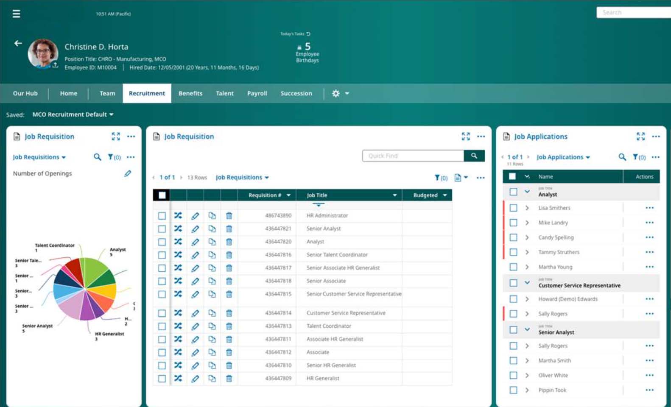Screen dimensions: 671x407
Task: Edit the HR Administrator requisition with pencil icon
Action: pyautogui.click(x=195, y=216)
